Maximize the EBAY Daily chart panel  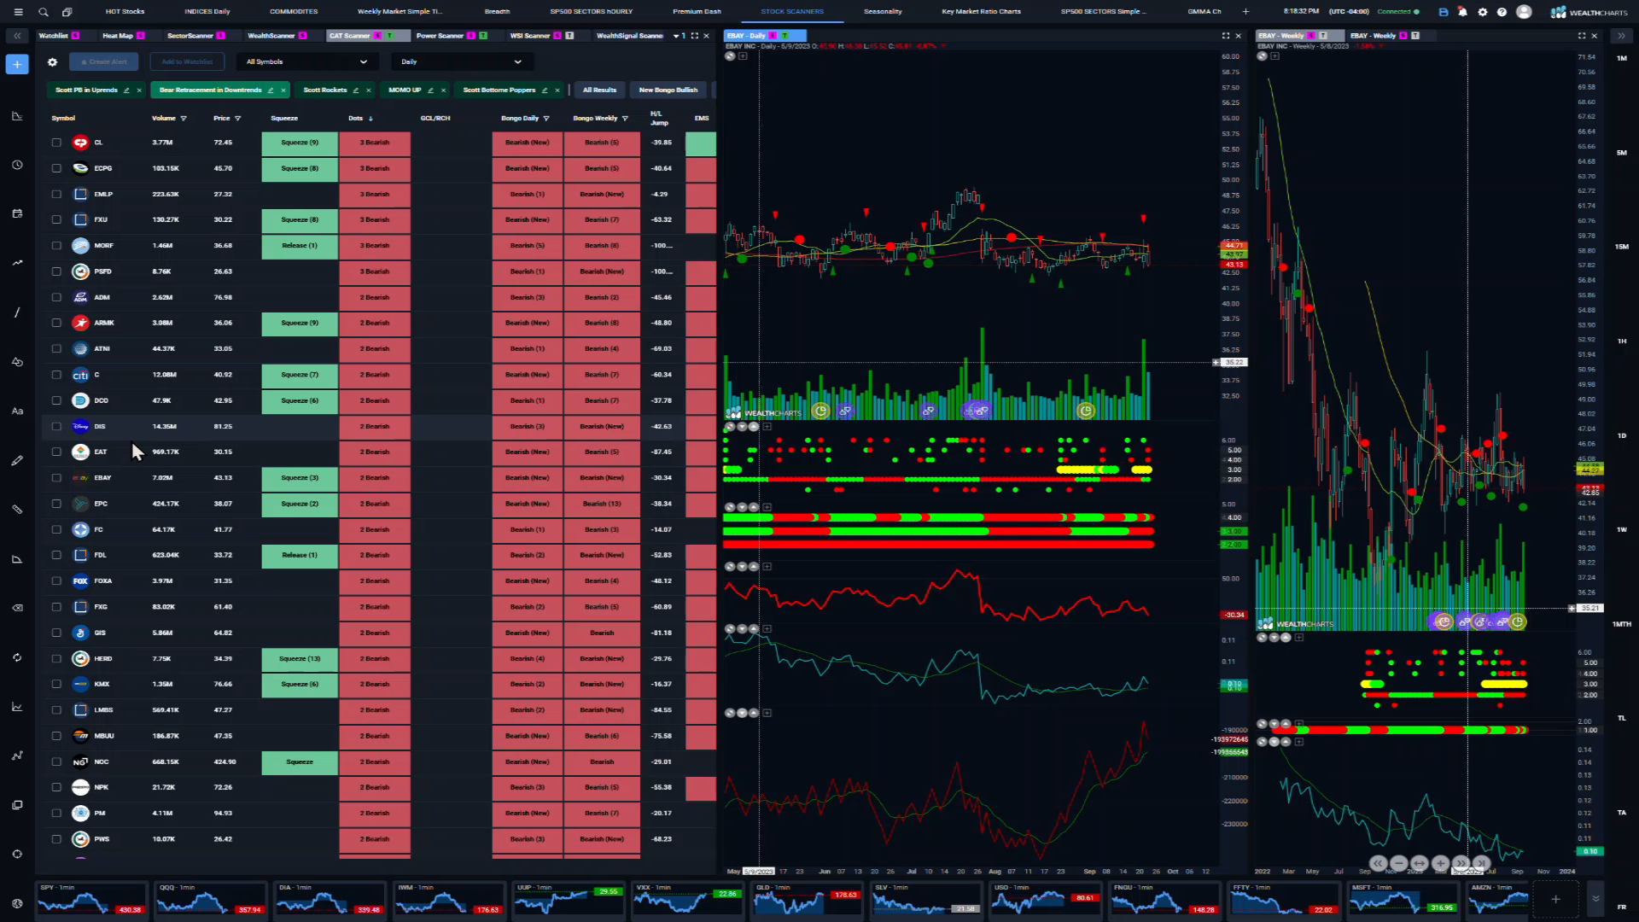coord(1226,36)
